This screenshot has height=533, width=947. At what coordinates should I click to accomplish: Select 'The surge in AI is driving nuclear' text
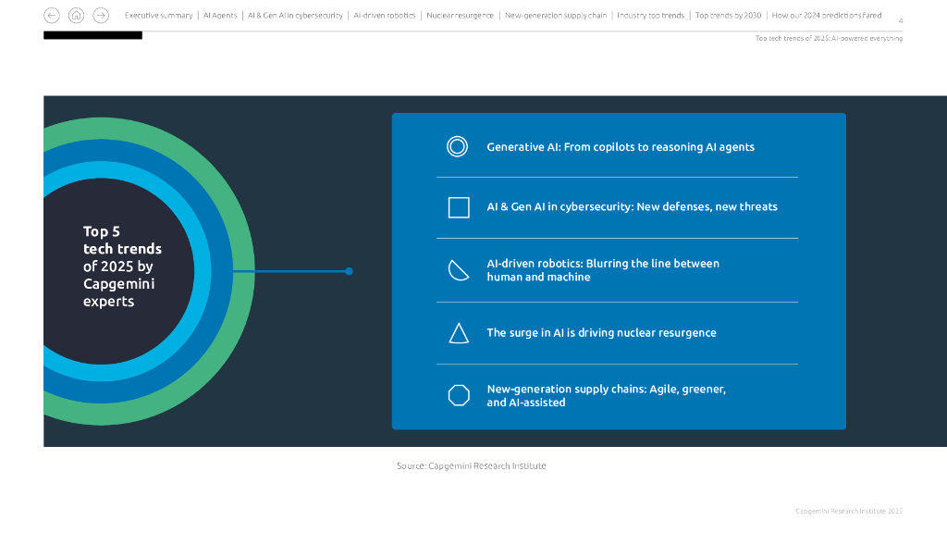coord(601,333)
